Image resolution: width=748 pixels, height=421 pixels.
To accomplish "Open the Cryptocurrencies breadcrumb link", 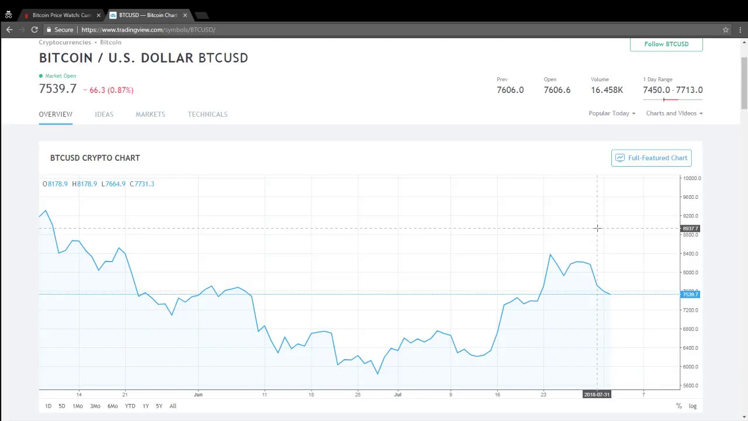I will click(x=65, y=42).
